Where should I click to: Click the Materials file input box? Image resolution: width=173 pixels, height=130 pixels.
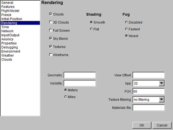tap(148, 108)
